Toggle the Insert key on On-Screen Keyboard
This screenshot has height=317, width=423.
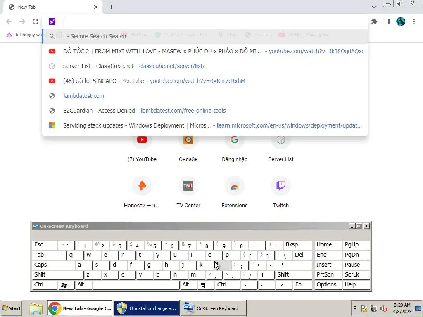click(x=328, y=265)
